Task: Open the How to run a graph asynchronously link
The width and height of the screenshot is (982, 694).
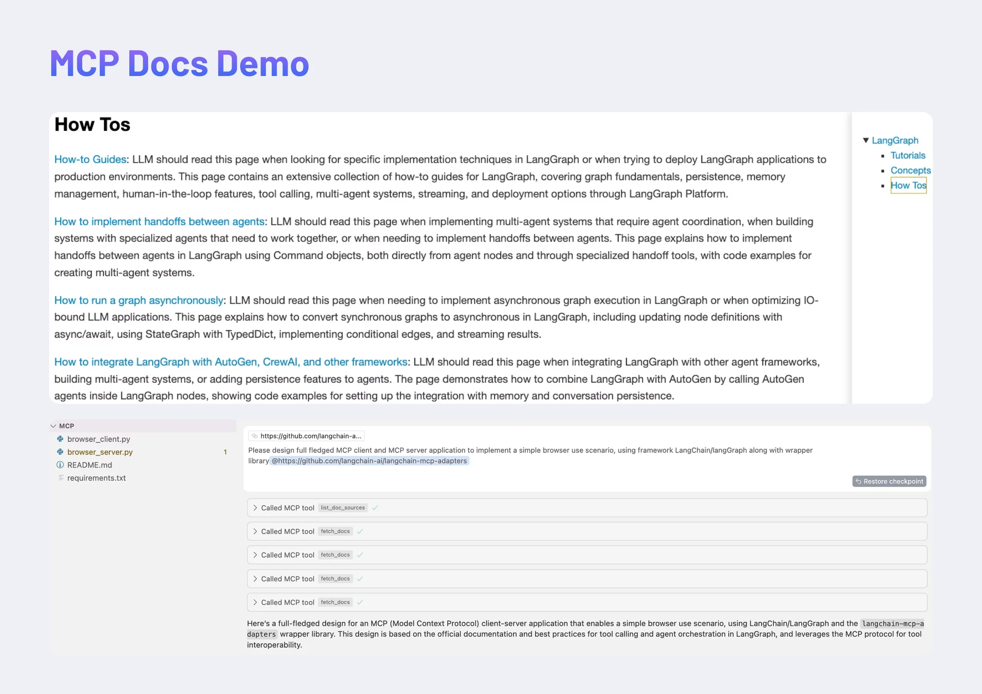Action: click(139, 300)
